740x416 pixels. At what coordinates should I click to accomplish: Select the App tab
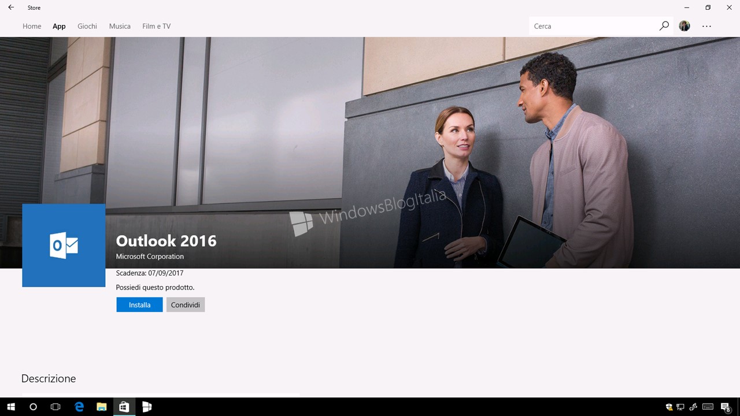[x=59, y=26]
